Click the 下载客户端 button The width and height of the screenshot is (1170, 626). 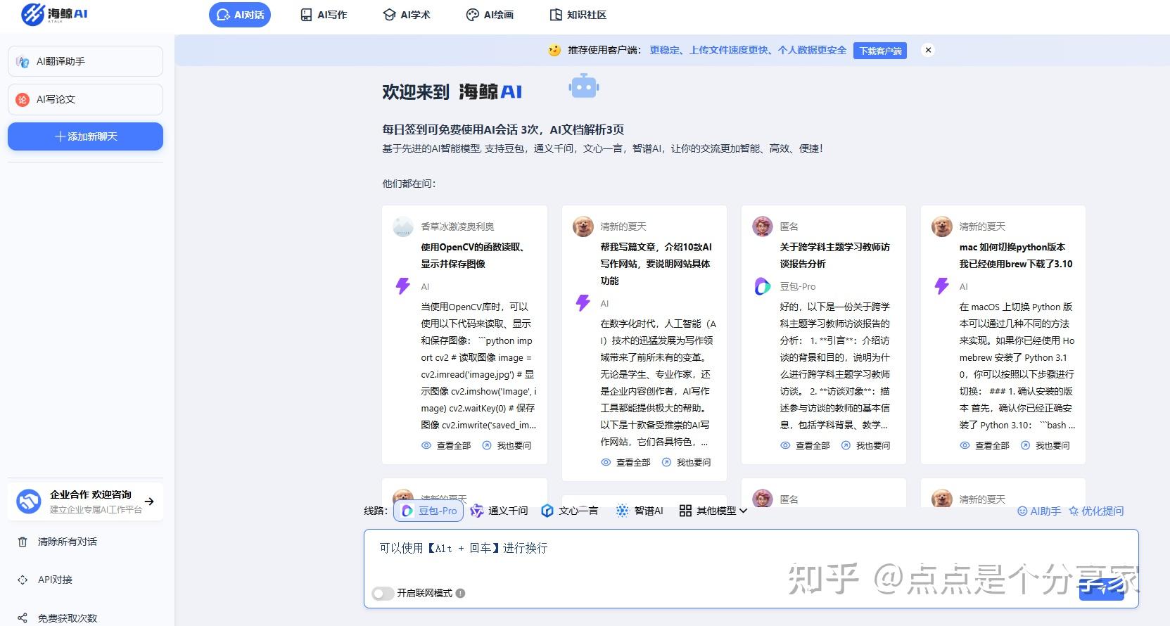click(x=880, y=51)
